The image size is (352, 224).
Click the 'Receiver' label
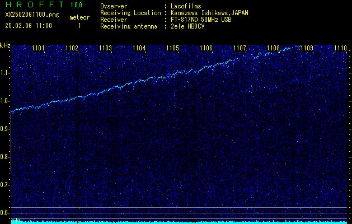point(114,20)
